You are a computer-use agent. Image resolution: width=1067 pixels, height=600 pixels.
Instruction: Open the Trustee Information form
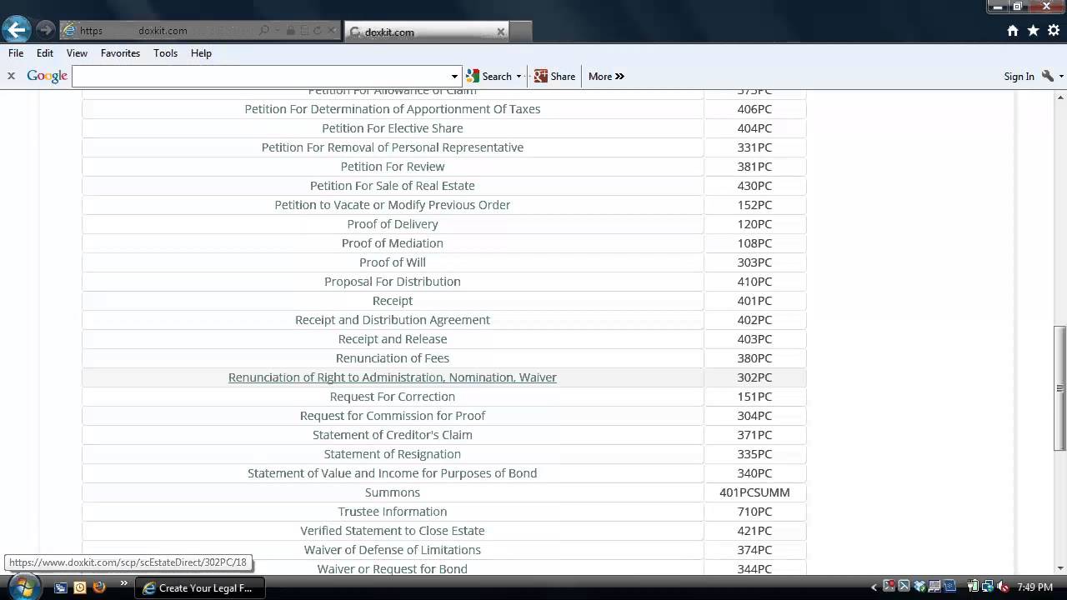pyautogui.click(x=393, y=512)
